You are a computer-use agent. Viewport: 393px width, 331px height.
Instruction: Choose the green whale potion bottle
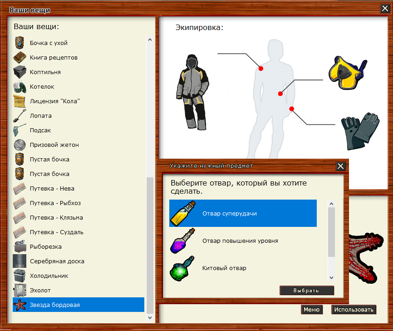[x=182, y=268]
